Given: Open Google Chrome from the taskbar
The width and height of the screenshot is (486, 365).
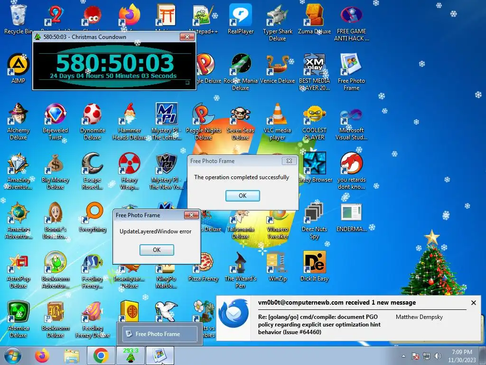Looking at the screenshot, I should coord(101,355).
